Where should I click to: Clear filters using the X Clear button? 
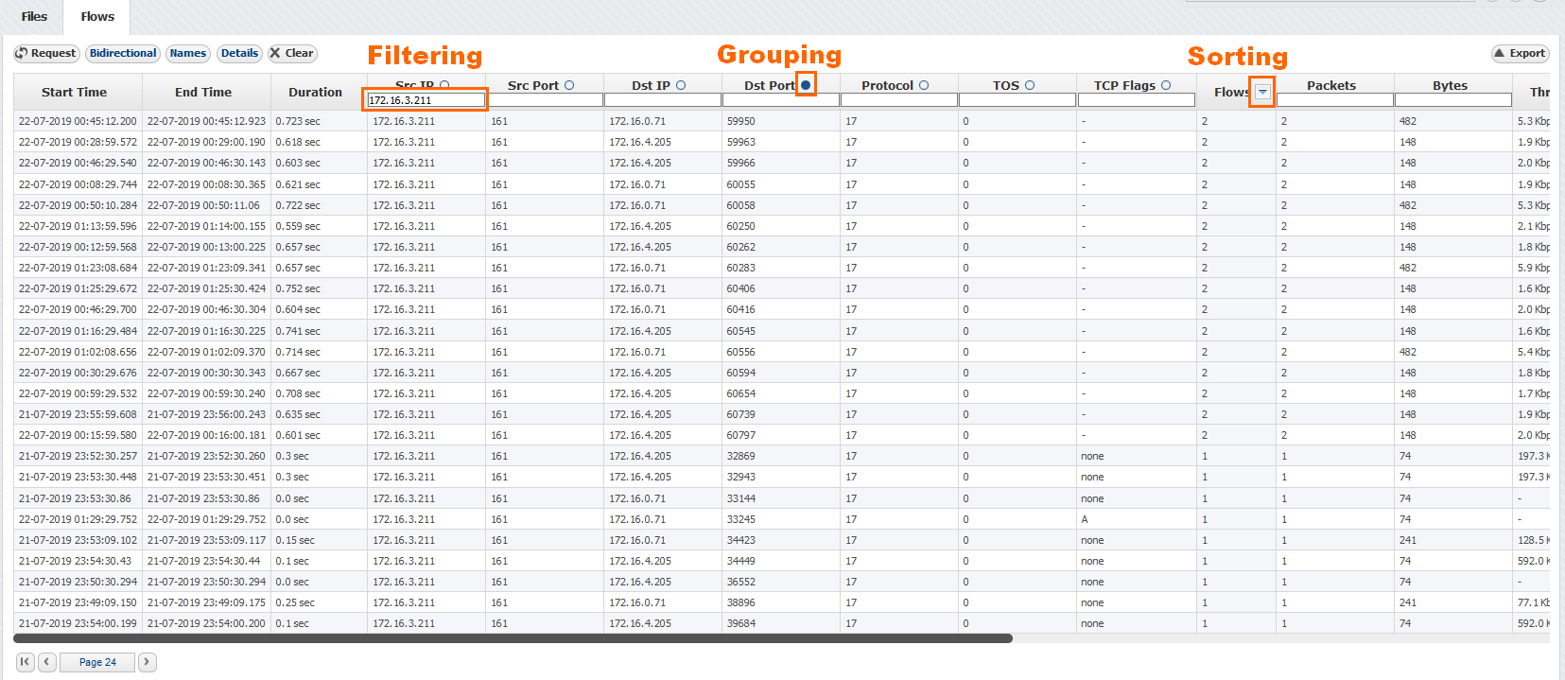292,54
